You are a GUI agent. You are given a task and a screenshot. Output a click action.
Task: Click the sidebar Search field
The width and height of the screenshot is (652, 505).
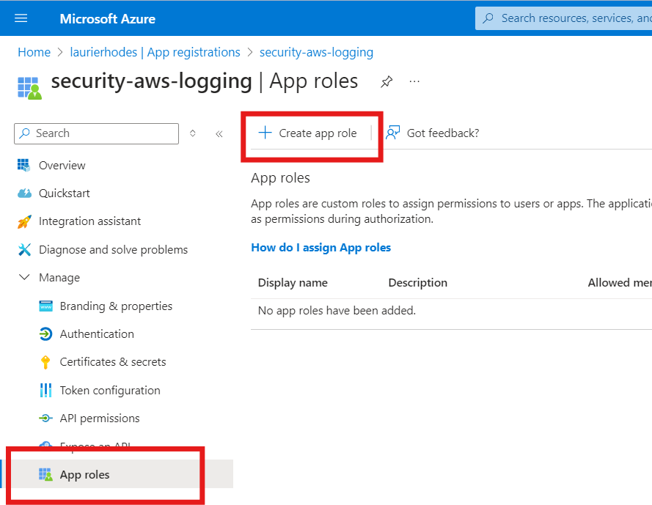(x=97, y=133)
